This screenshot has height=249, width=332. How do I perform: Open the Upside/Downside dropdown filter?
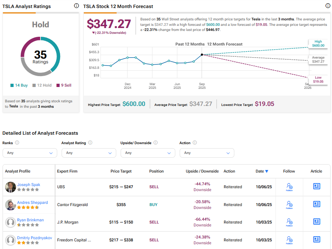148,153
